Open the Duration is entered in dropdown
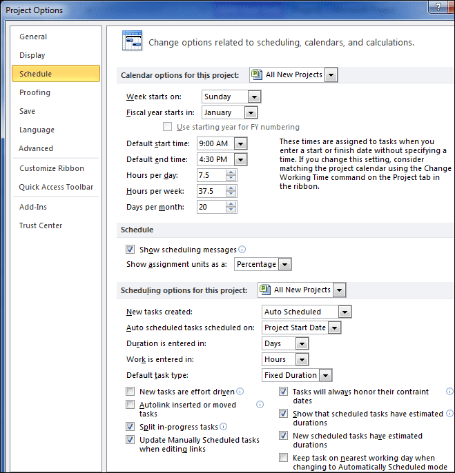Viewport: 455px width, 473px height. [302, 343]
